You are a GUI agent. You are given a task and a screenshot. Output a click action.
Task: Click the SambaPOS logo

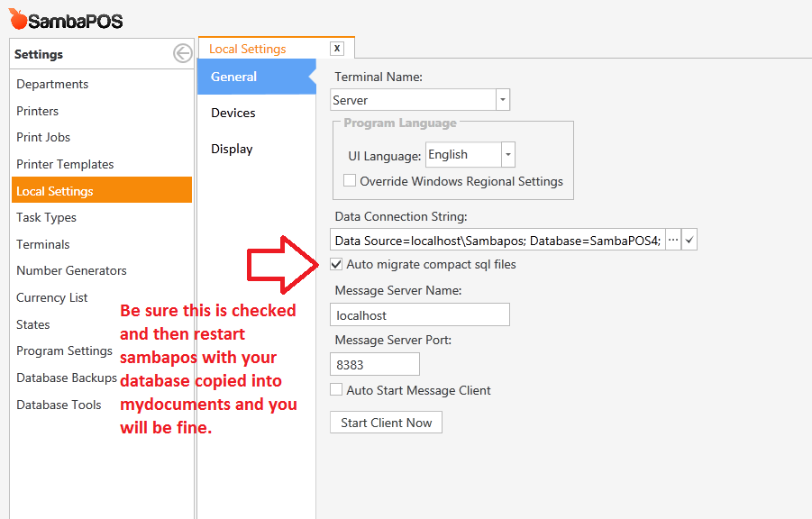(66, 20)
